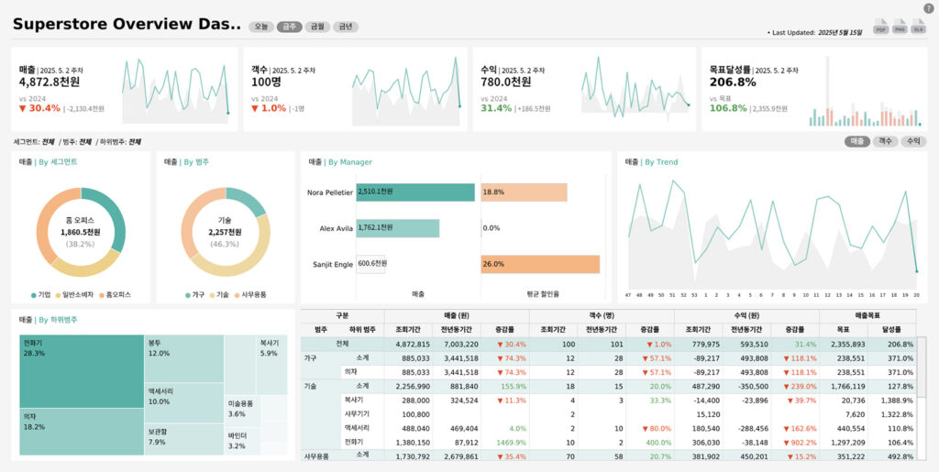The width and height of the screenshot is (939, 472).
Task: Export dashboard using the PDF icon
Action: 880,27
